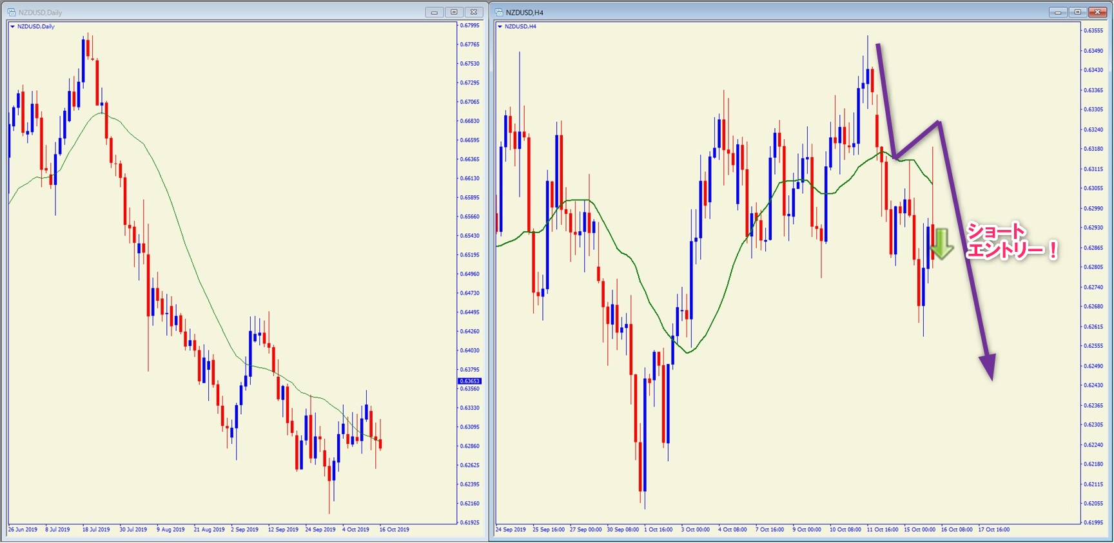Click price label 0.65195 on Daily axis
Viewport: 1114px width, 543px height.
click(469, 255)
